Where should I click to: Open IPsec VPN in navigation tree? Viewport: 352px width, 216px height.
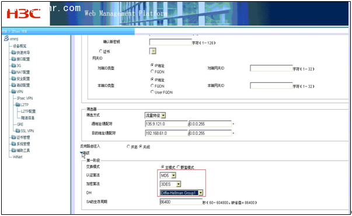click(x=25, y=98)
